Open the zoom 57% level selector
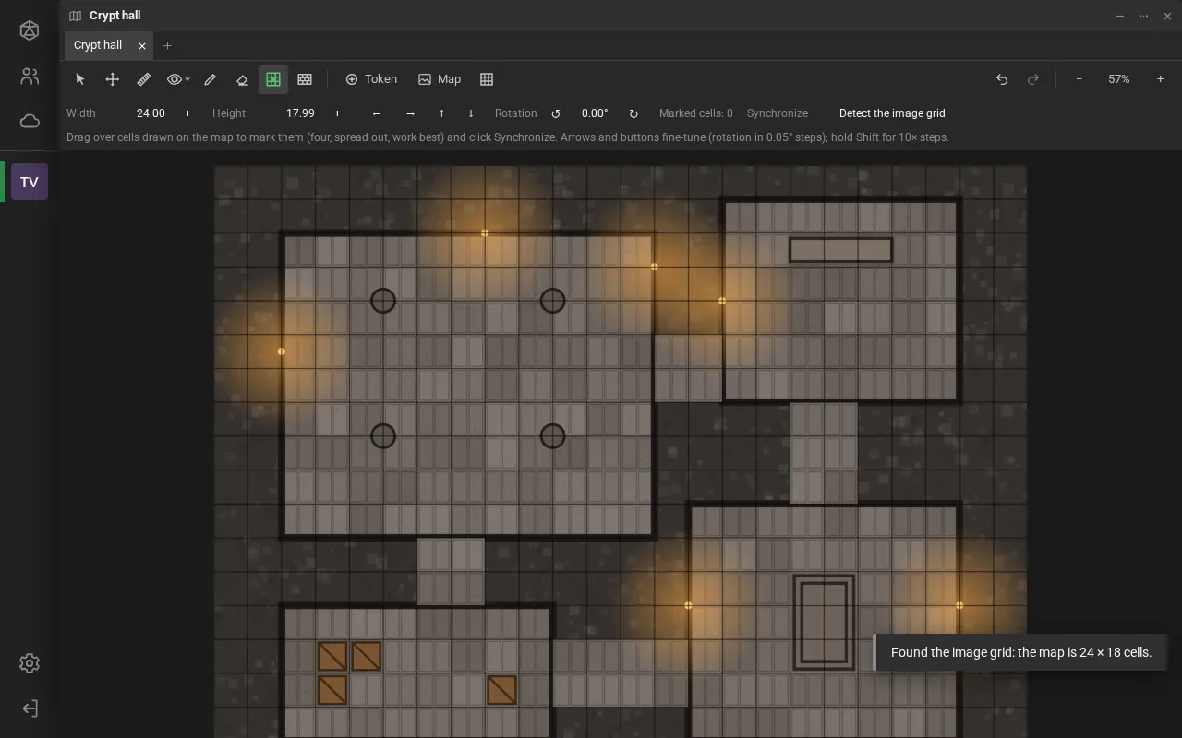Viewport: 1182px width, 738px height. [x=1119, y=79]
